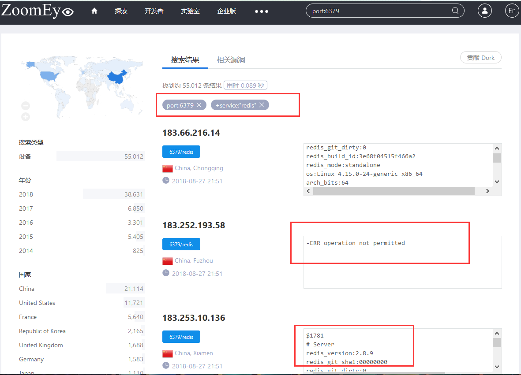Click the right arrow of the banner scrollbar

[x=487, y=191]
